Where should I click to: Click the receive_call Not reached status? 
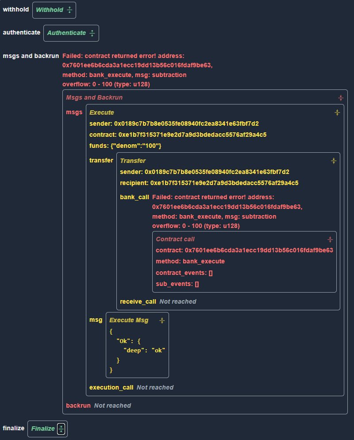178,301
